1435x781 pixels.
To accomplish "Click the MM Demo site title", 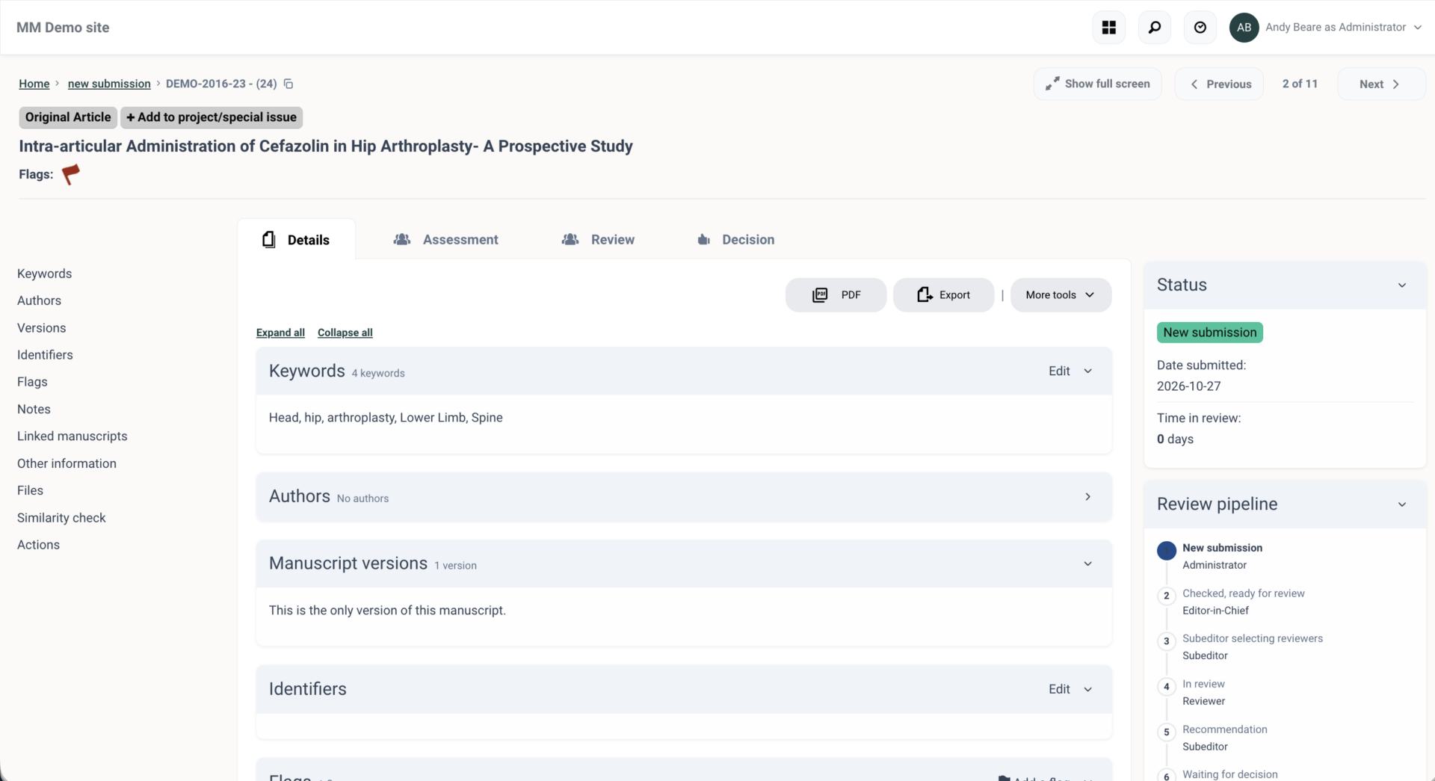I will click(x=63, y=28).
